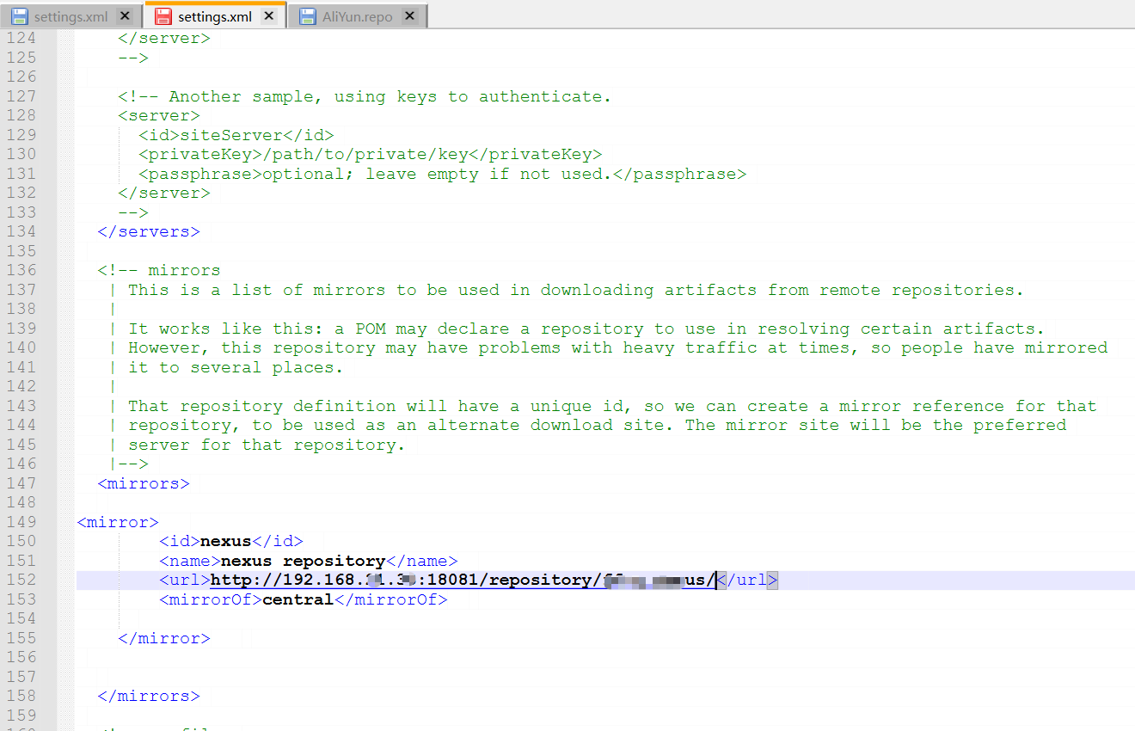Select the active settings.xml tab label

[214, 16]
